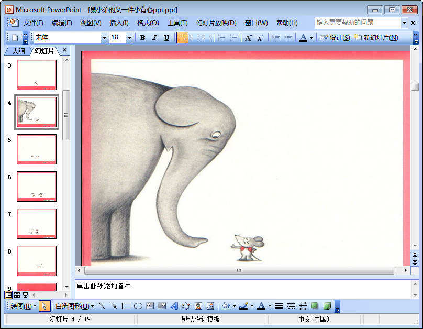Open the 窗口(W) menu
Screen dimensions: 423x329
click(257, 23)
